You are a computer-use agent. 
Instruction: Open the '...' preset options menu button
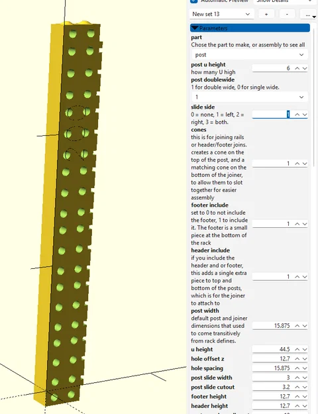click(309, 14)
